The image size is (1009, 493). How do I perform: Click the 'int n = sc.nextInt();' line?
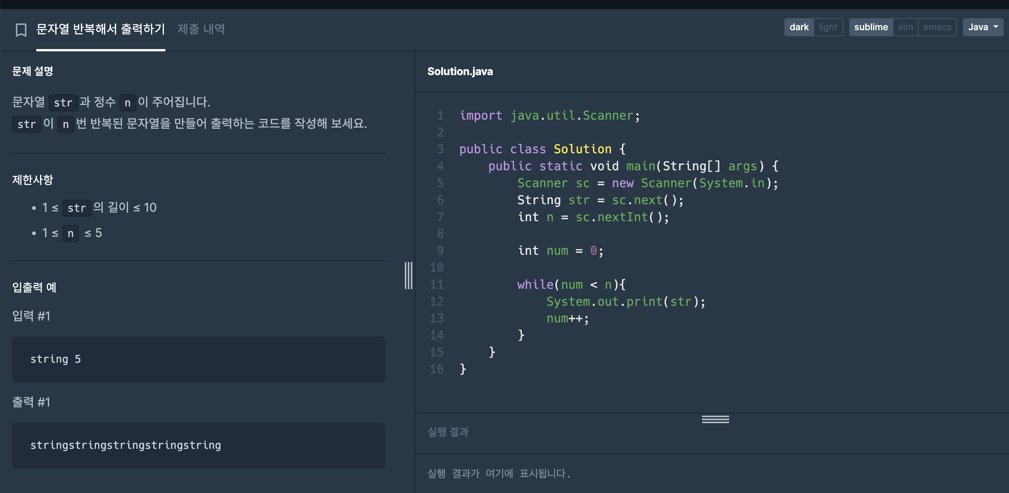(x=593, y=217)
